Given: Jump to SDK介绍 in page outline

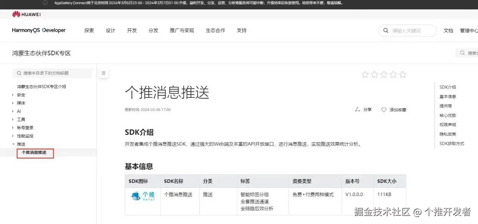Looking at the screenshot, I should 447,87.
